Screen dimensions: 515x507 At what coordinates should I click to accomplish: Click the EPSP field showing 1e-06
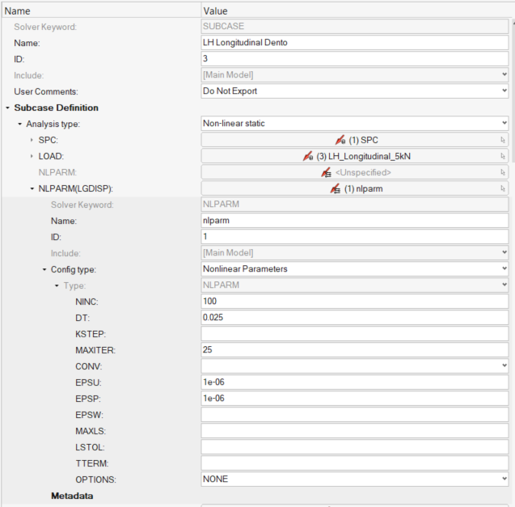pos(355,398)
